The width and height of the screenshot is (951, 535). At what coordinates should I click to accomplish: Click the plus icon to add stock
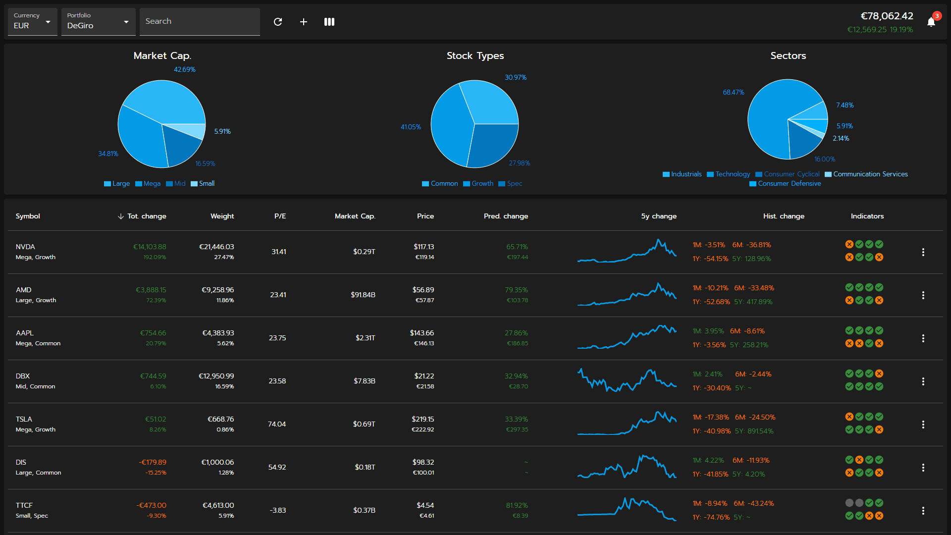(x=304, y=22)
